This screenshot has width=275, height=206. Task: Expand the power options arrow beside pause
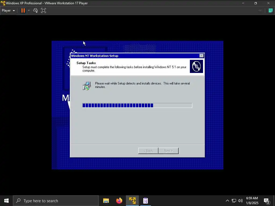pyautogui.click(x=29, y=10)
